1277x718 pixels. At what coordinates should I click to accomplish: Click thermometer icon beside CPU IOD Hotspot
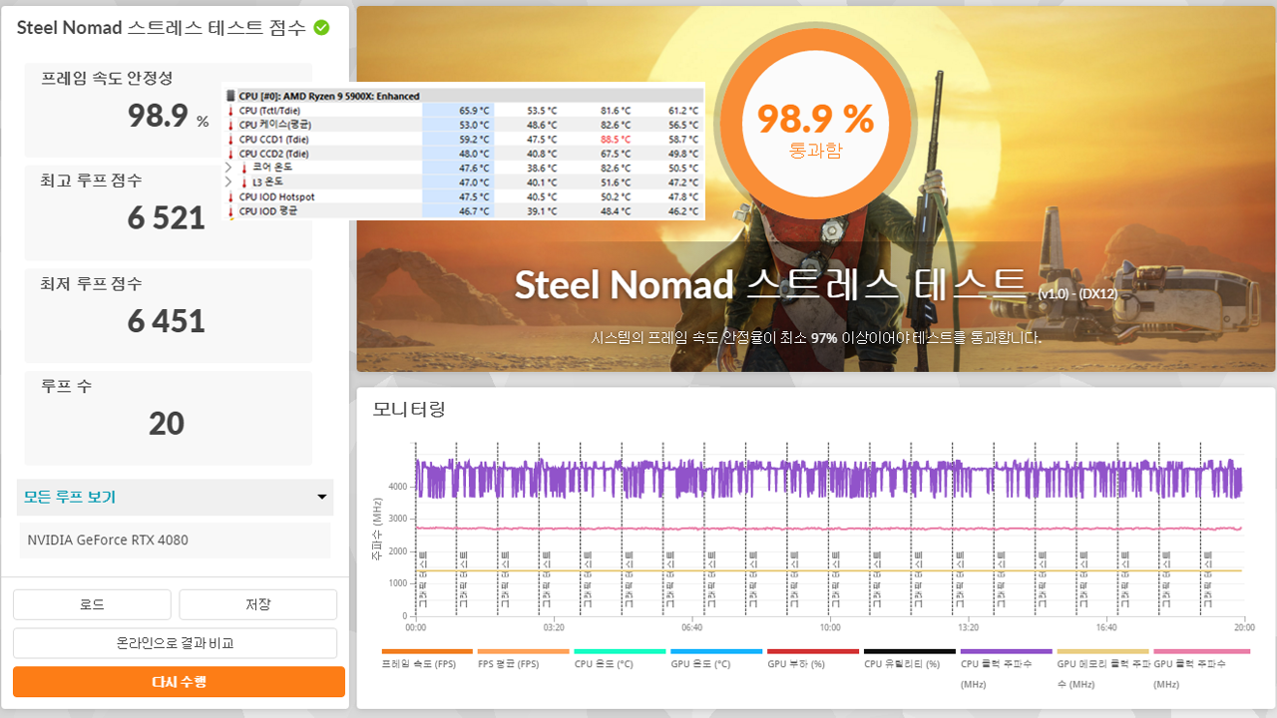(231, 196)
